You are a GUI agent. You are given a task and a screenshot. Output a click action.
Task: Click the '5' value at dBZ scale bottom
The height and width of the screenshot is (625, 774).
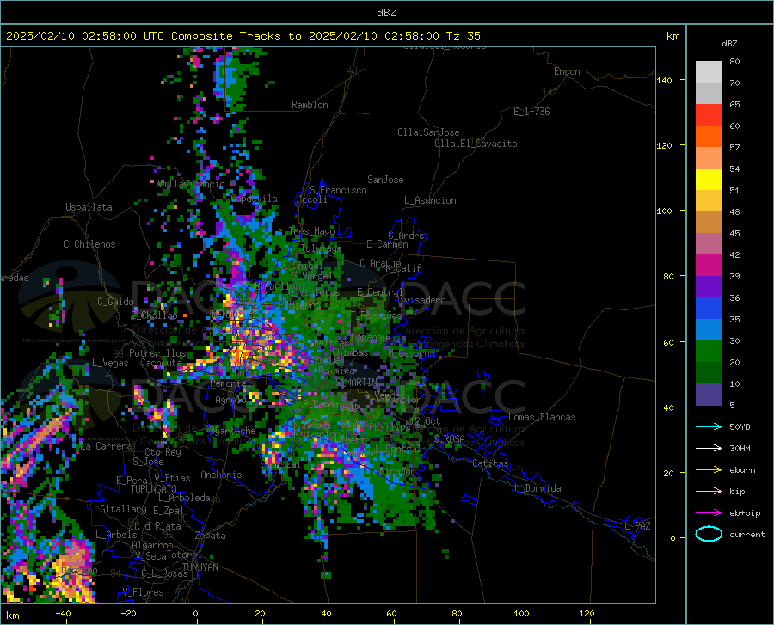coord(732,406)
